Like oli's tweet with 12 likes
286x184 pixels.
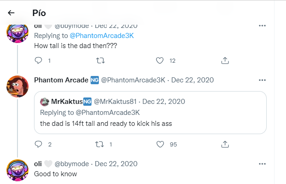(x=160, y=60)
